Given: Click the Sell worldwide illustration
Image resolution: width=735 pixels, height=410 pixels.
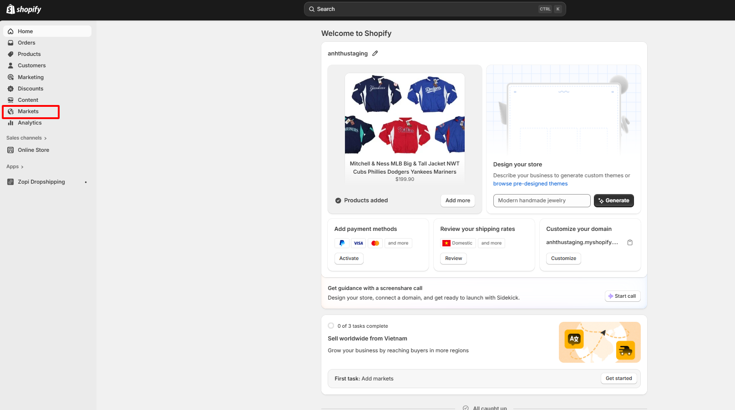Looking at the screenshot, I should tap(599, 342).
